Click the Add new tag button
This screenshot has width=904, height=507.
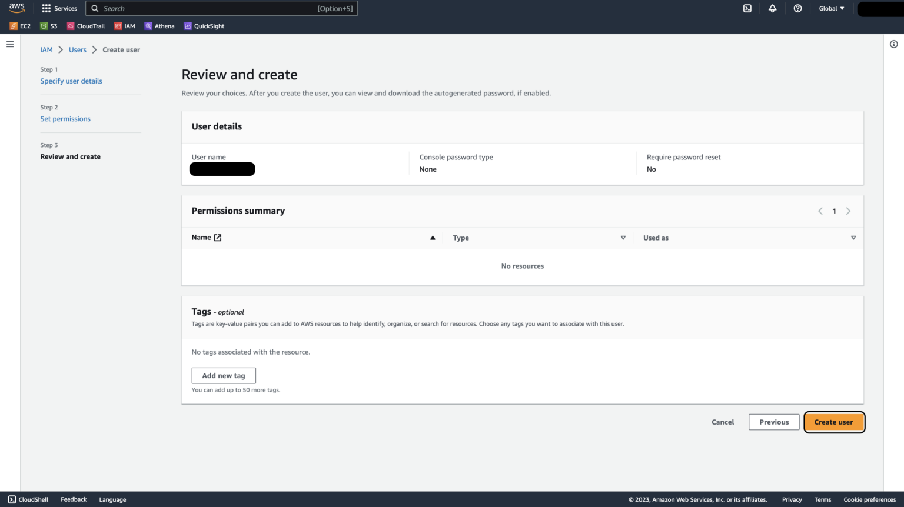tap(223, 375)
